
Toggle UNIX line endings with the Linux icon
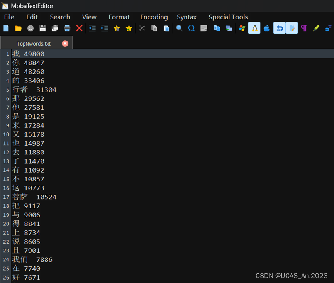[x=254, y=28]
